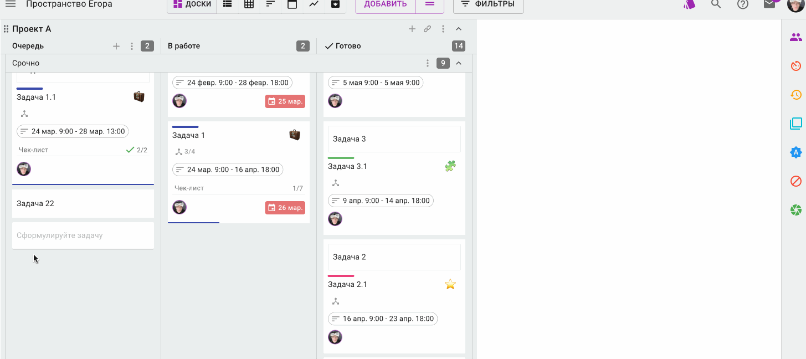This screenshot has width=806, height=359.
Task: Click the green color stripe on Задача 3.1
Action: [341, 158]
